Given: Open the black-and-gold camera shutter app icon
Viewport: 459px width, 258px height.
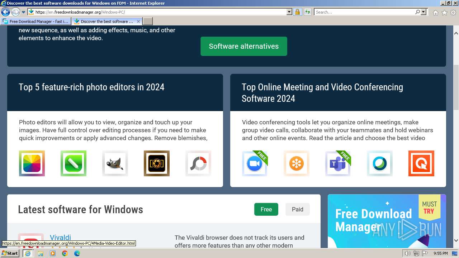Looking at the screenshot, I should point(157,163).
